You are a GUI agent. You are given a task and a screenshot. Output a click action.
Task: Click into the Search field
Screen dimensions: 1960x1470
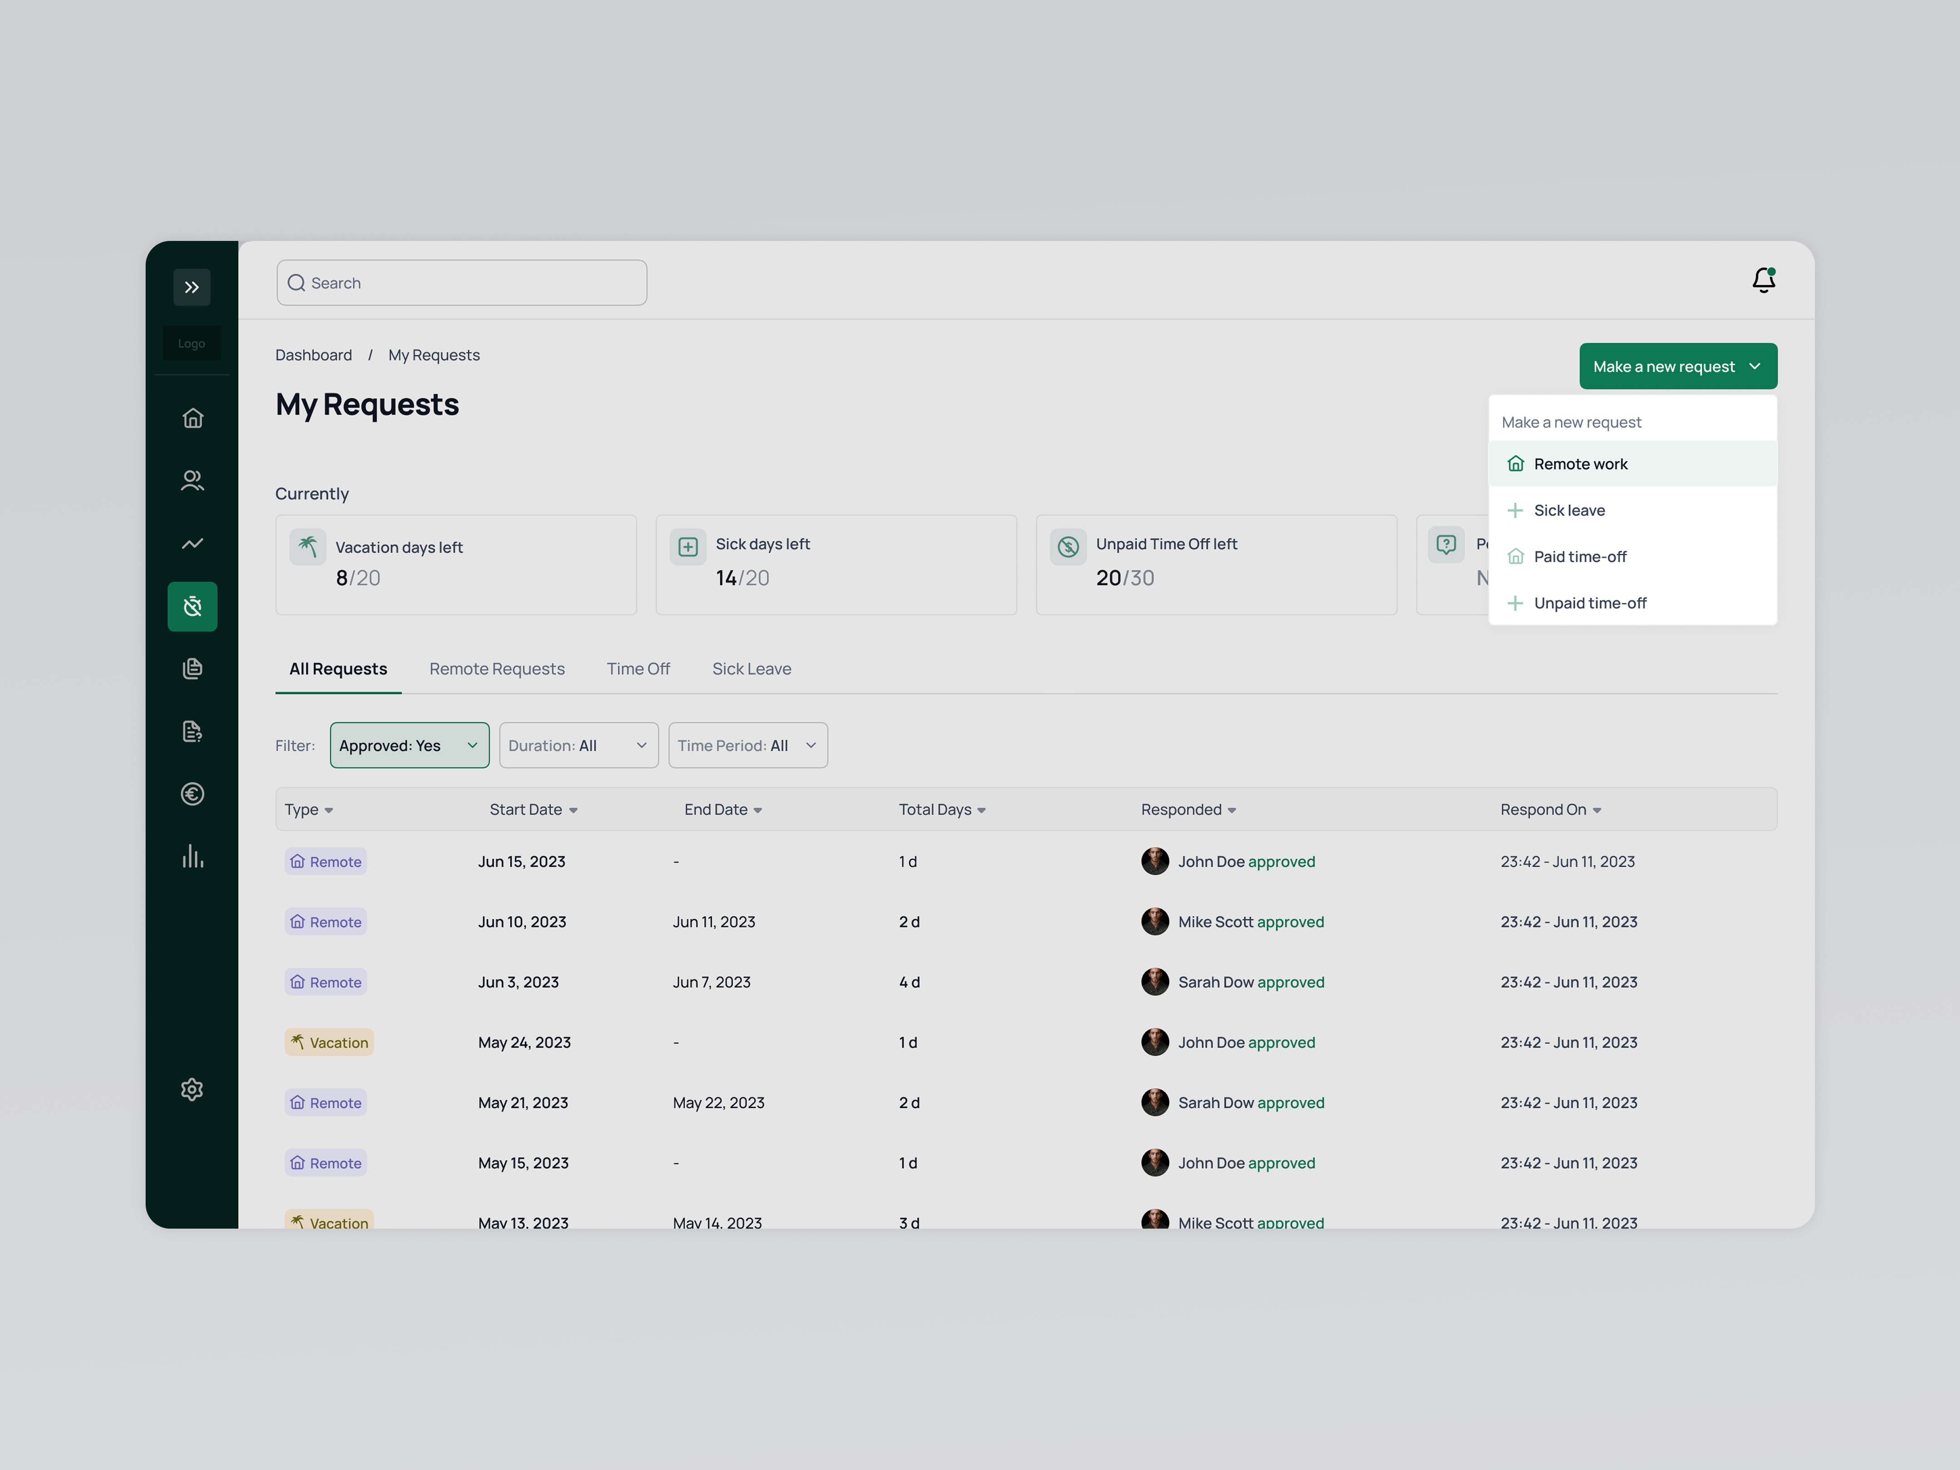[461, 283]
